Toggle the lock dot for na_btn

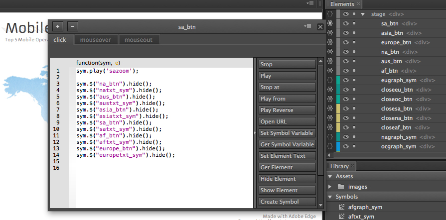(354, 52)
